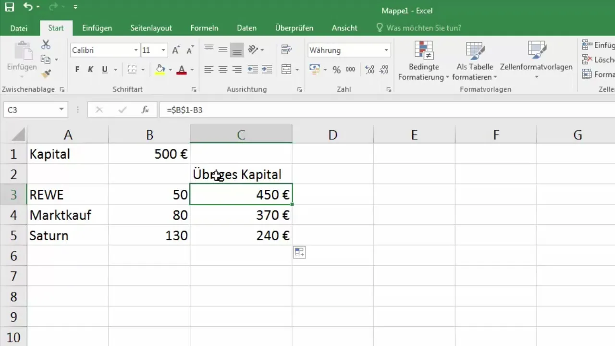Open the insert function (fx) dialog

click(145, 110)
